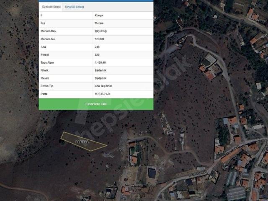The width and height of the screenshot is (268, 201).
Task: Click the Bademlik value in the Nitelik row
Action: pyautogui.click(x=100, y=70)
